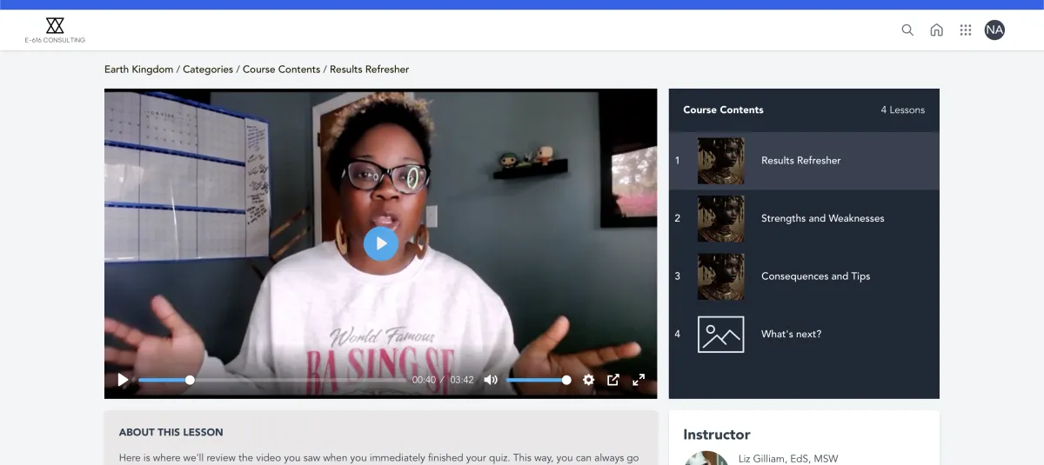Open Course Contents breadcrumb link
Screen dimensions: 1044x465
point(281,70)
